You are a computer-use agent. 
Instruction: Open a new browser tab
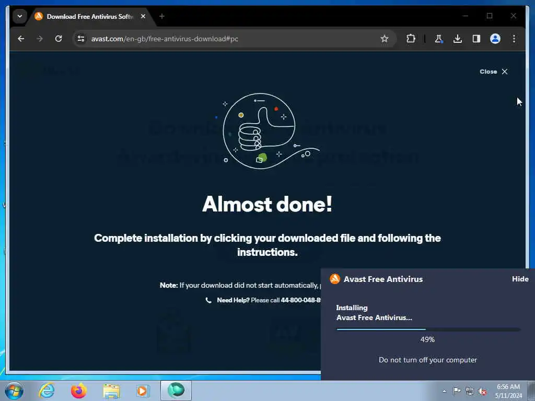point(162,16)
